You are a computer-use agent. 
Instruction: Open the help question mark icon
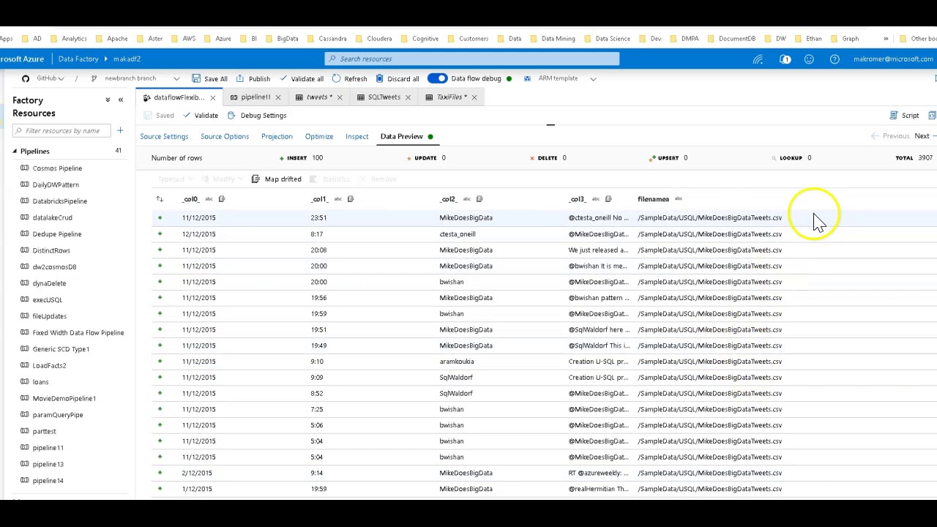(x=835, y=59)
